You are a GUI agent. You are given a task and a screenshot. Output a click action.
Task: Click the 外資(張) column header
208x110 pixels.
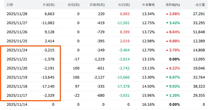click(x=49, y=5)
